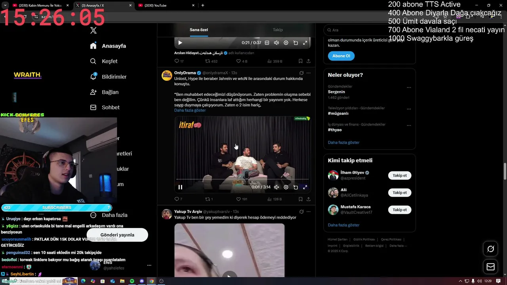Open Bildirimler notifications
The height and width of the screenshot is (285, 507).
(108, 77)
